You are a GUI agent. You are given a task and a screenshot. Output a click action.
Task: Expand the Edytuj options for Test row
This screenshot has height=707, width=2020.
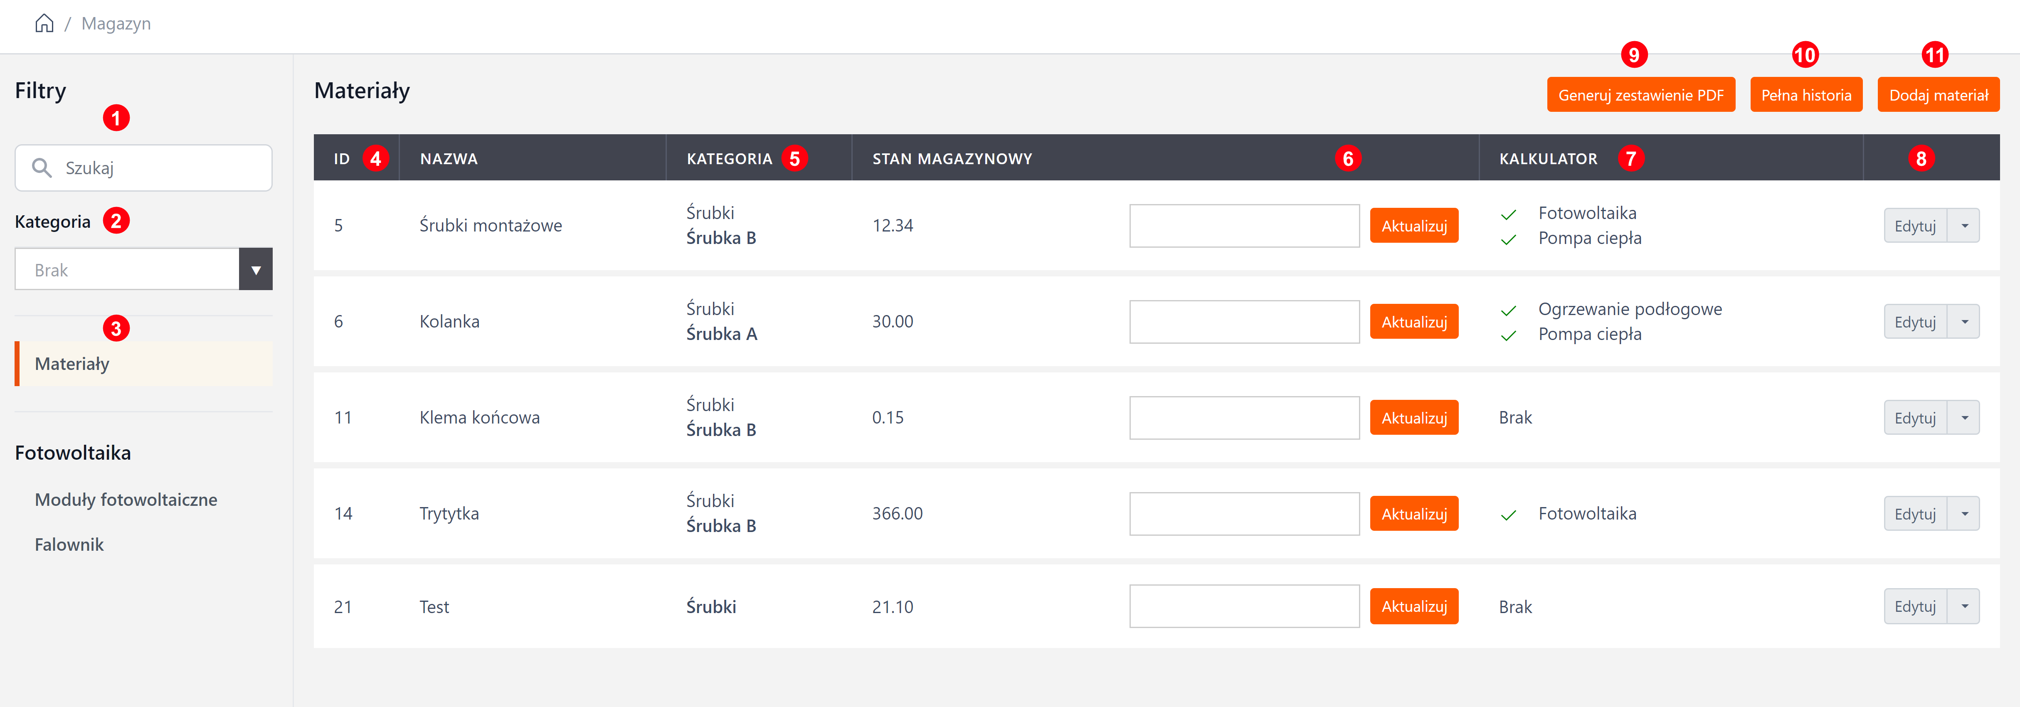pyautogui.click(x=1963, y=607)
